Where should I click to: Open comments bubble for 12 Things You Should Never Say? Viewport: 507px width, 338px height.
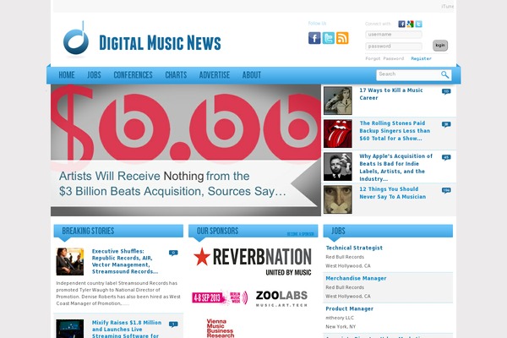pos(446,190)
